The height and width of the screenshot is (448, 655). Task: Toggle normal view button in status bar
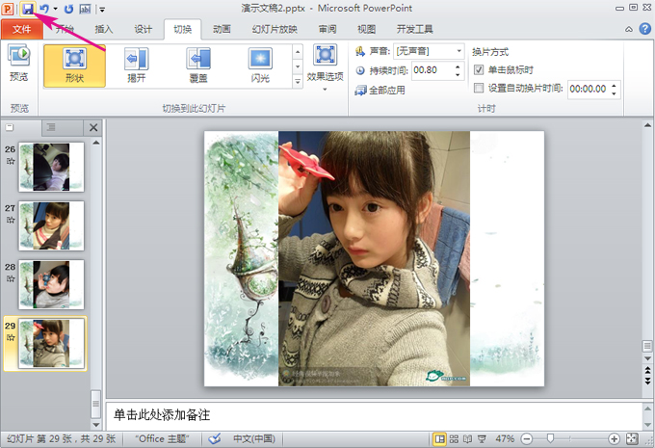tap(440, 438)
